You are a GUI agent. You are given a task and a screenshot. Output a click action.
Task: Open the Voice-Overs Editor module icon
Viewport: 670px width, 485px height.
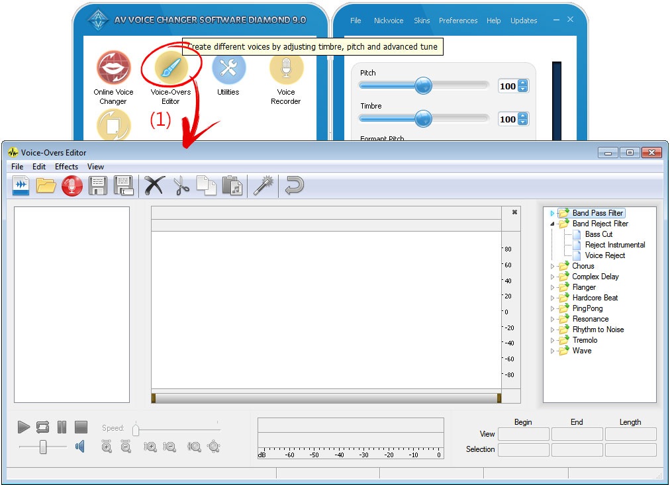point(171,67)
